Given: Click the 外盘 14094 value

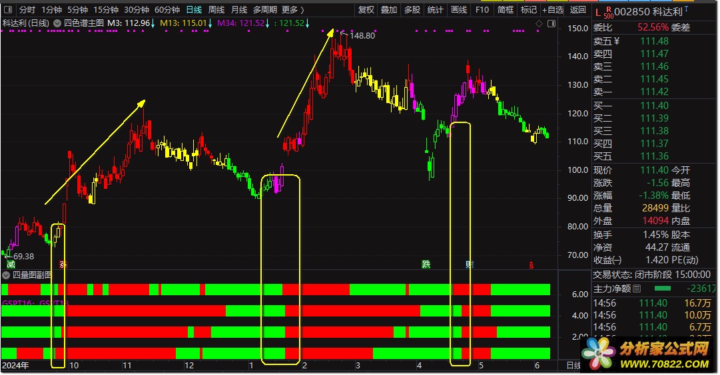Looking at the screenshot, I should [655, 221].
